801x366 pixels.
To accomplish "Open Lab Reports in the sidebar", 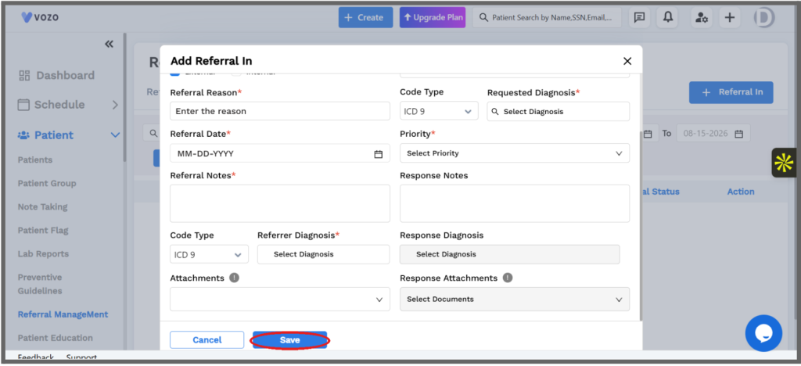I will tap(44, 253).
